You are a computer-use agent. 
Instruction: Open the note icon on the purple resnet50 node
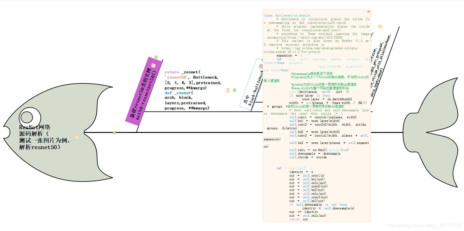[153, 65]
